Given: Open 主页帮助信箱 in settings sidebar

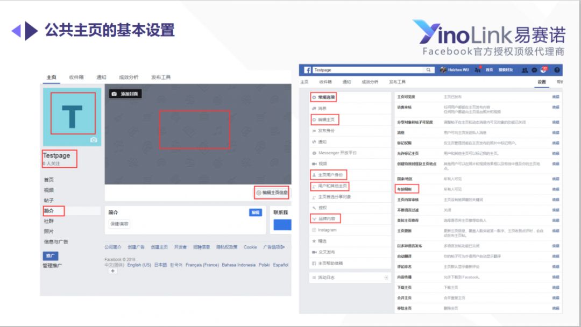Looking at the screenshot, I should pos(330,264).
